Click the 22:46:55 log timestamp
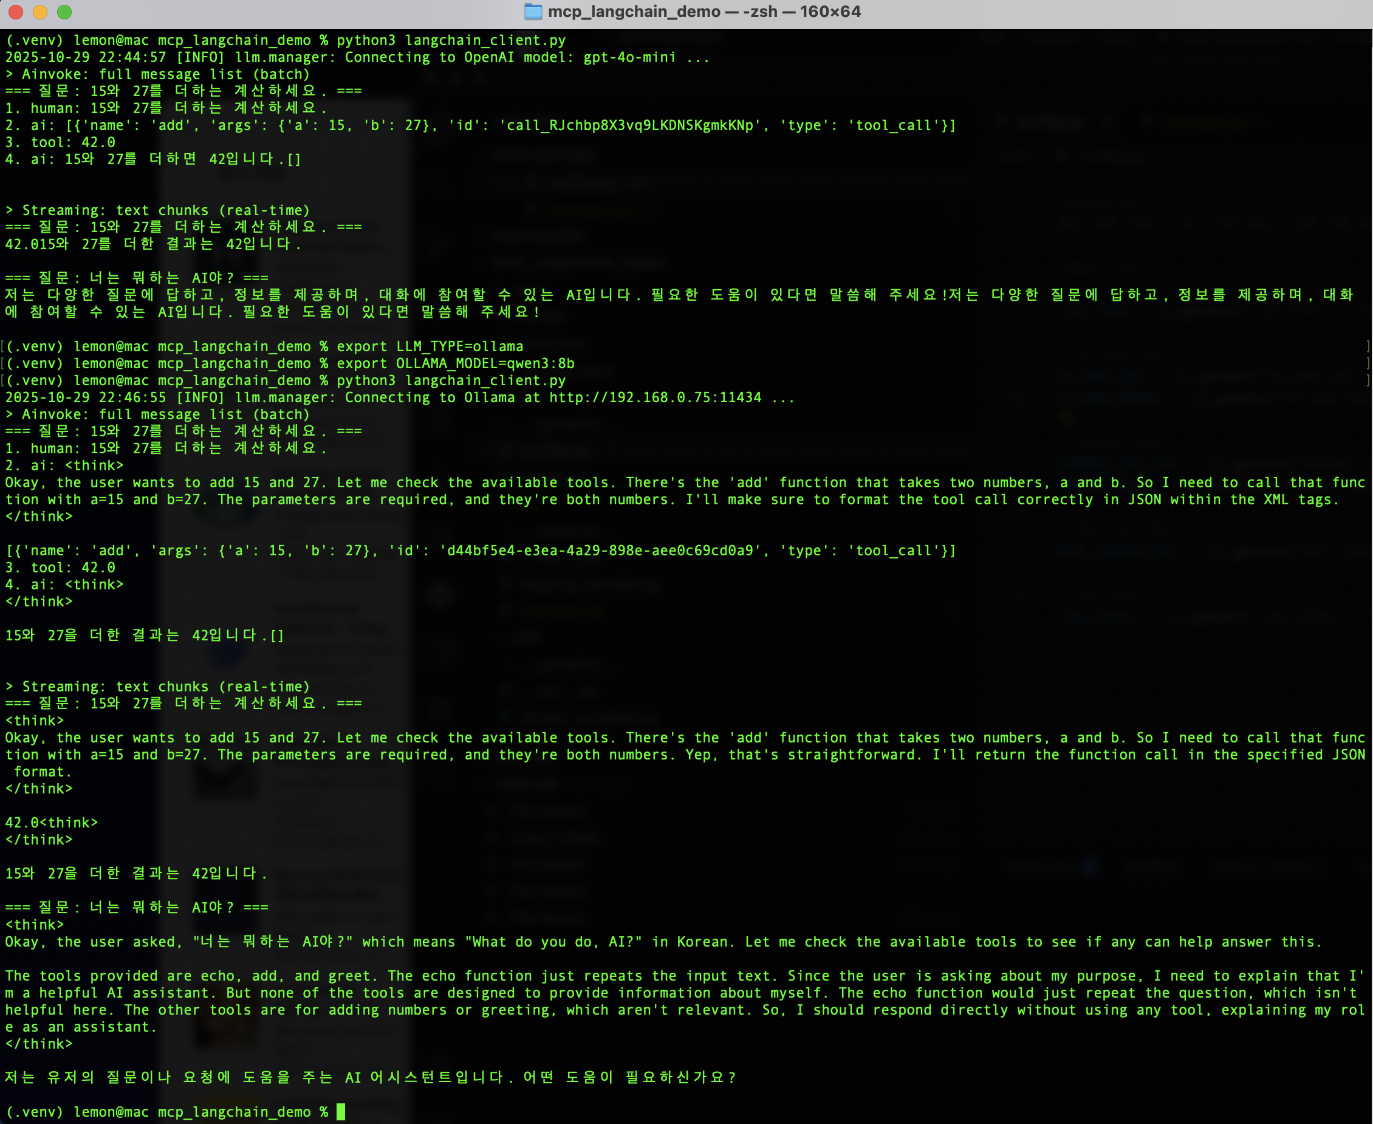Viewport: 1373px width, 1124px height. (132, 397)
